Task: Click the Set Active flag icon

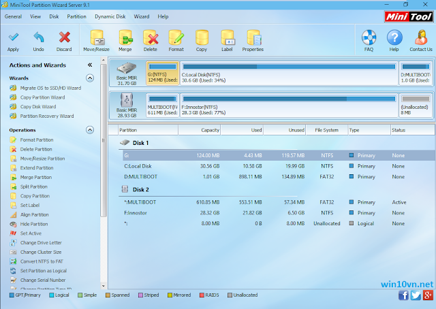Action: 13,233
